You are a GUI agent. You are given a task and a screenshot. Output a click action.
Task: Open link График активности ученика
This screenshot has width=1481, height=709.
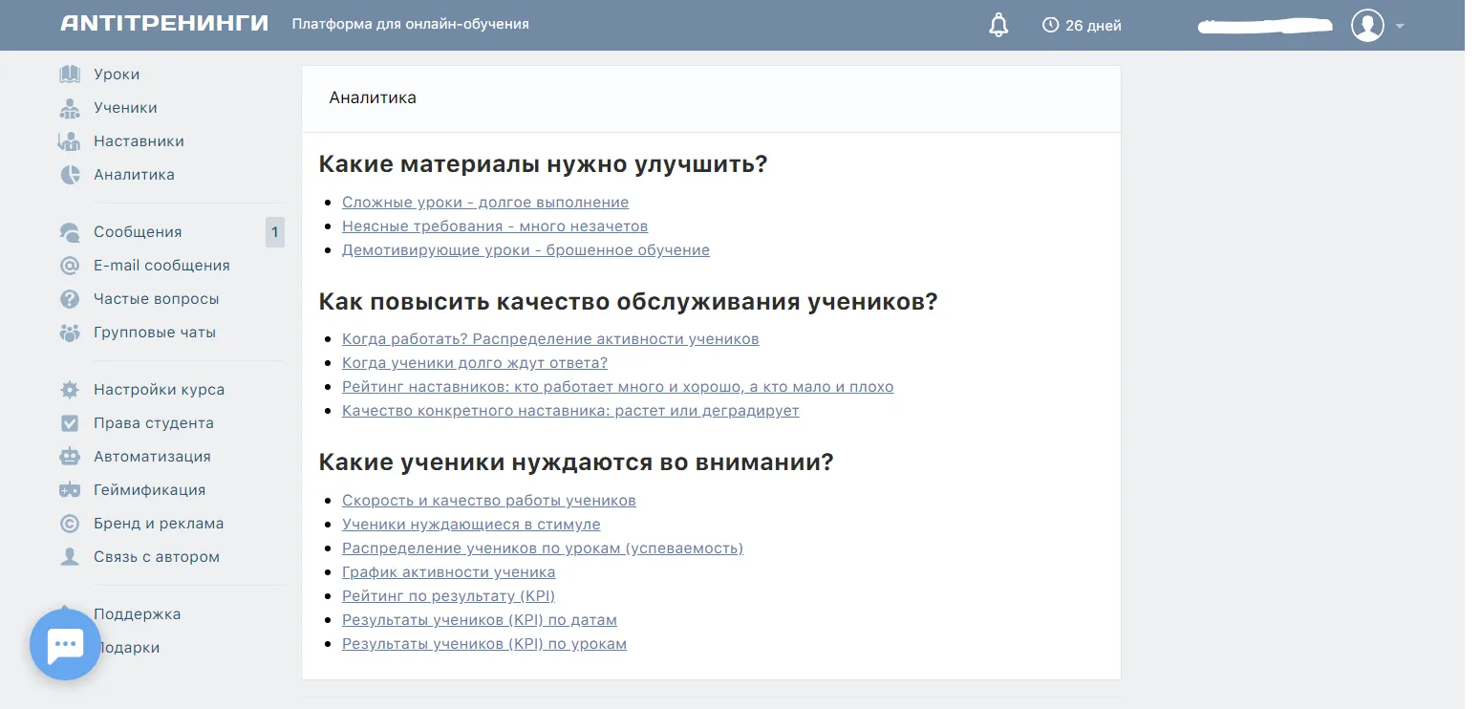click(449, 572)
